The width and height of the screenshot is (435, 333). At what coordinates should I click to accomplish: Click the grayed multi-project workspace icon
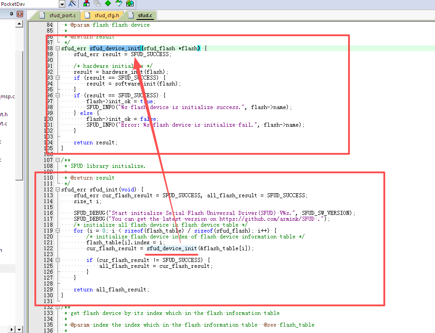click(97, 3)
